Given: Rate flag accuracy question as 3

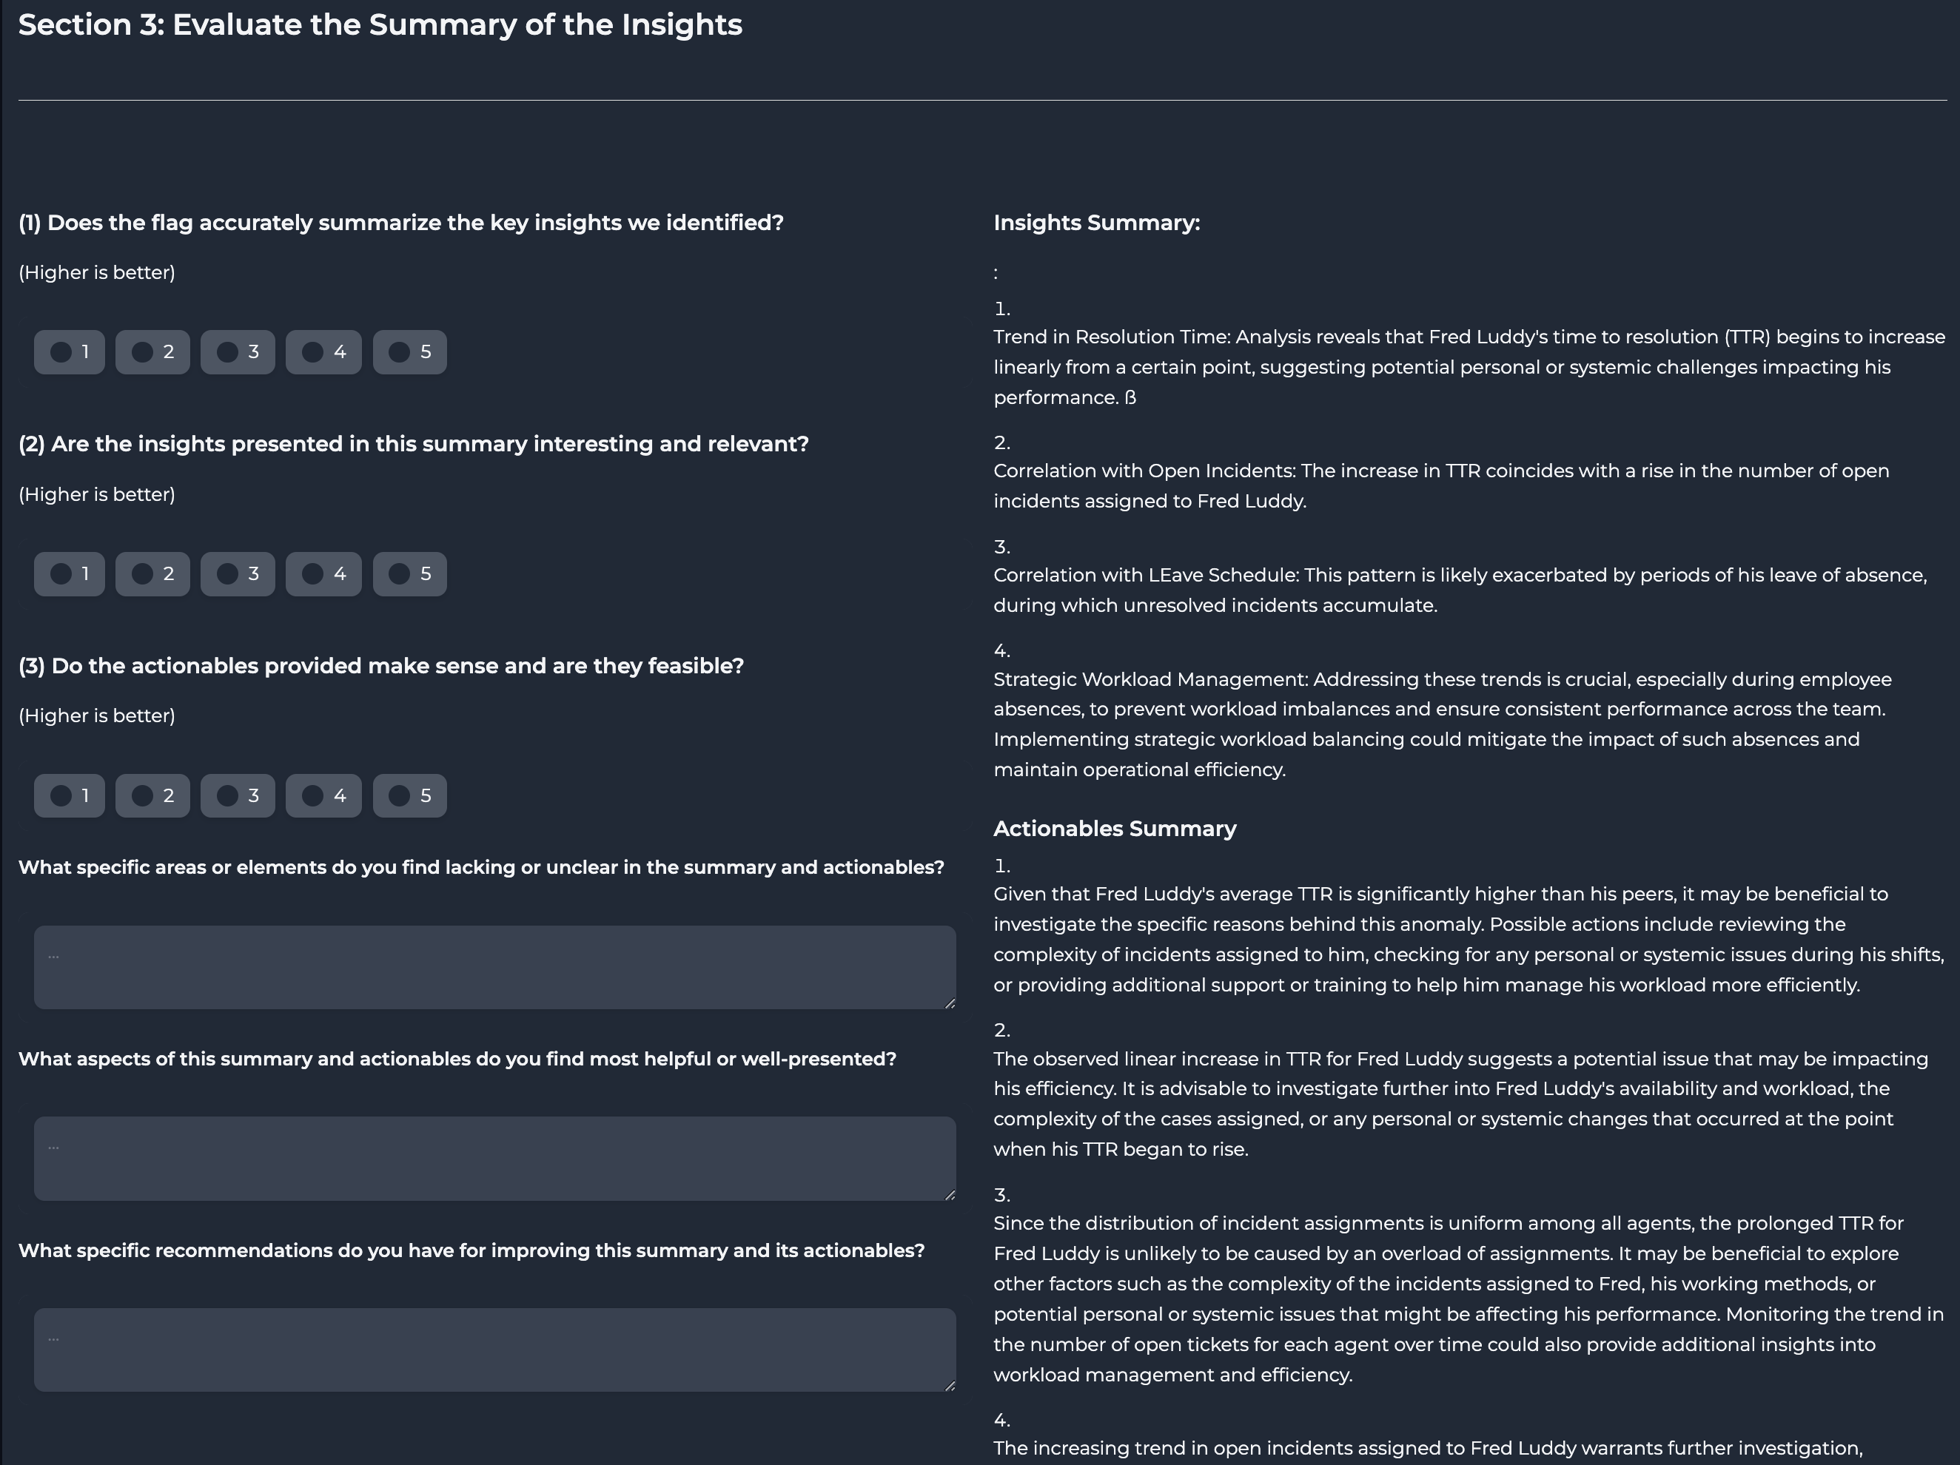Looking at the screenshot, I should [x=228, y=352].
